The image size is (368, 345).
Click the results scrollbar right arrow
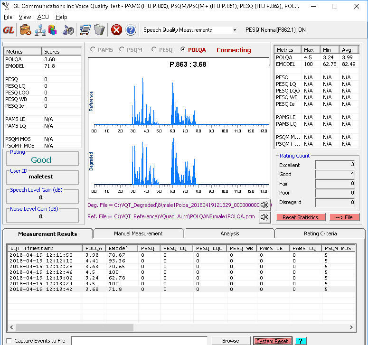click(x=351, y=327)
